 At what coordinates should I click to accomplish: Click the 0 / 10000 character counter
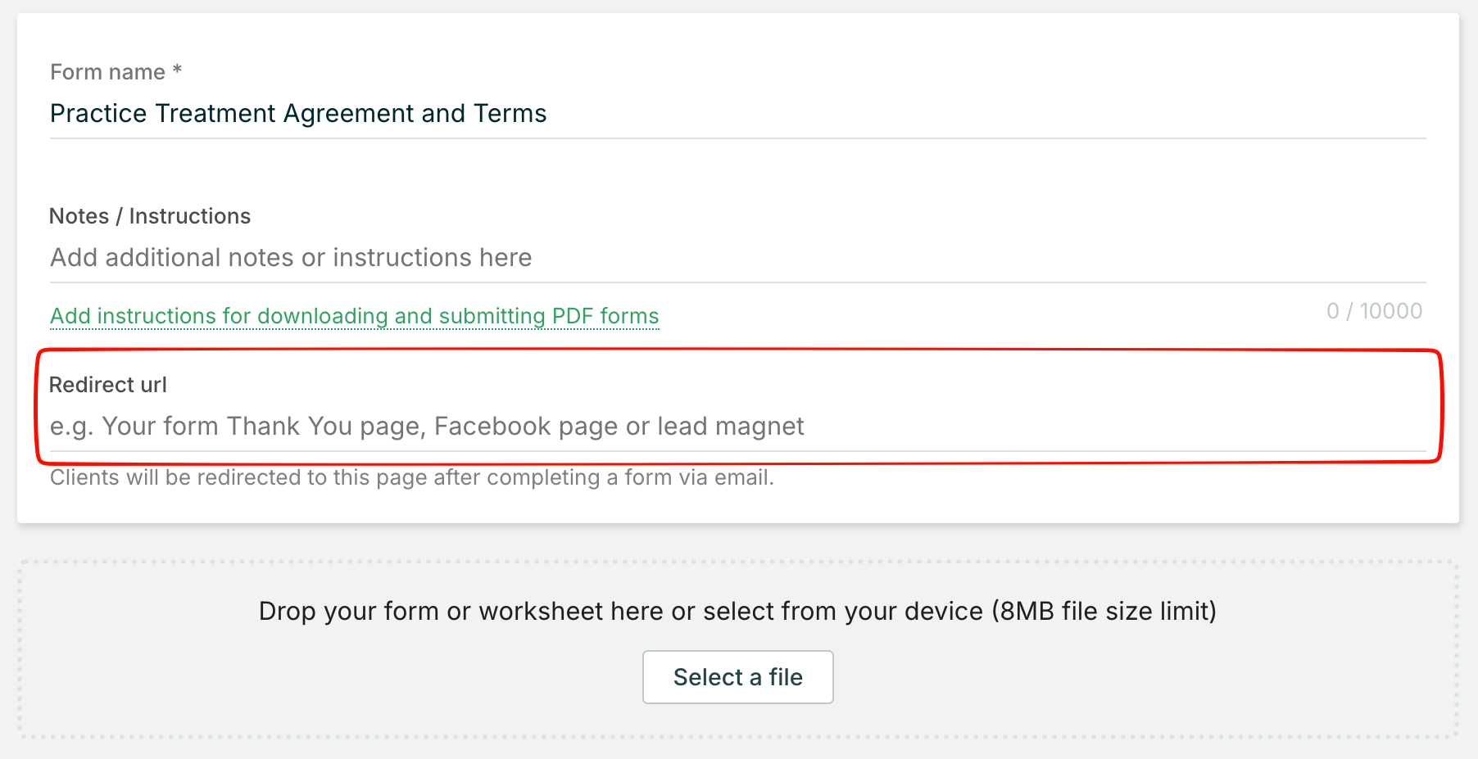1374,311
